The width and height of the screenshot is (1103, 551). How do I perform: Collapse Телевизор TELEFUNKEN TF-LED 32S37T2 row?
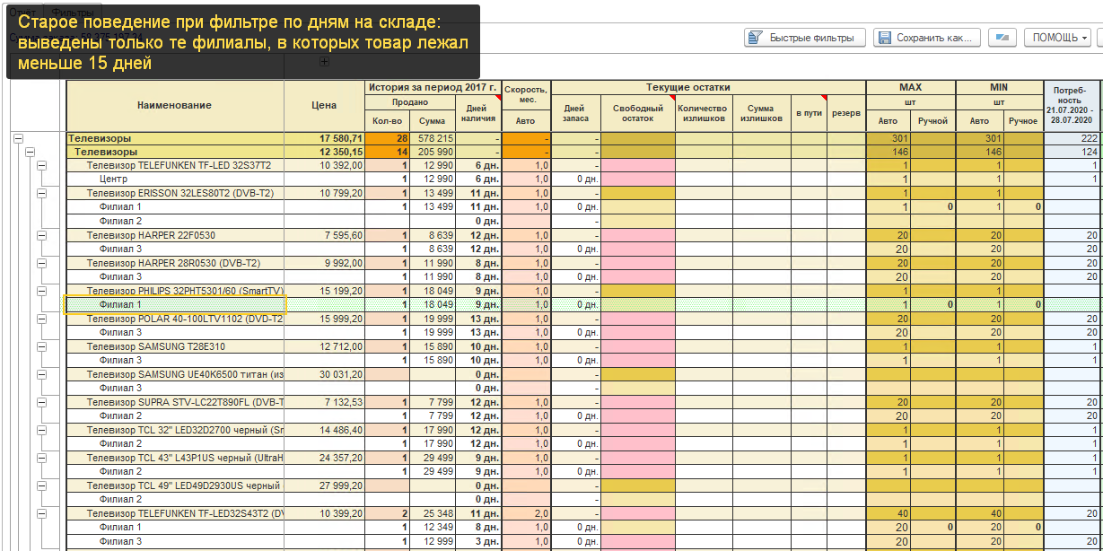tap(41, 166)
